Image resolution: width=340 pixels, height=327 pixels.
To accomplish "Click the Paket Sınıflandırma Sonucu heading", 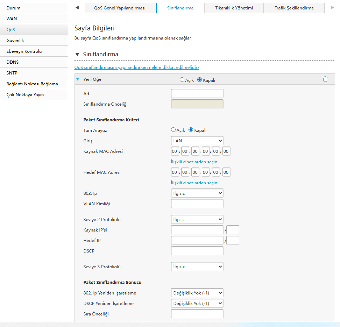I will [112, 282].
